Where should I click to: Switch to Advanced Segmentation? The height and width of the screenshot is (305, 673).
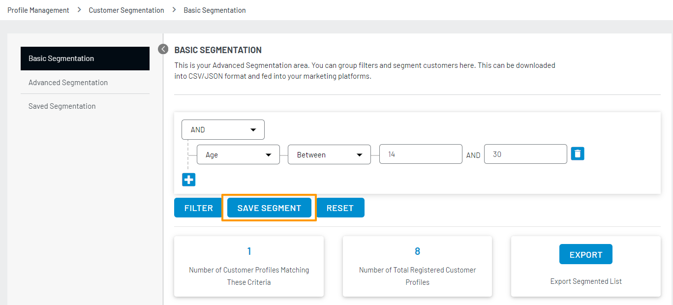(68, 82)
